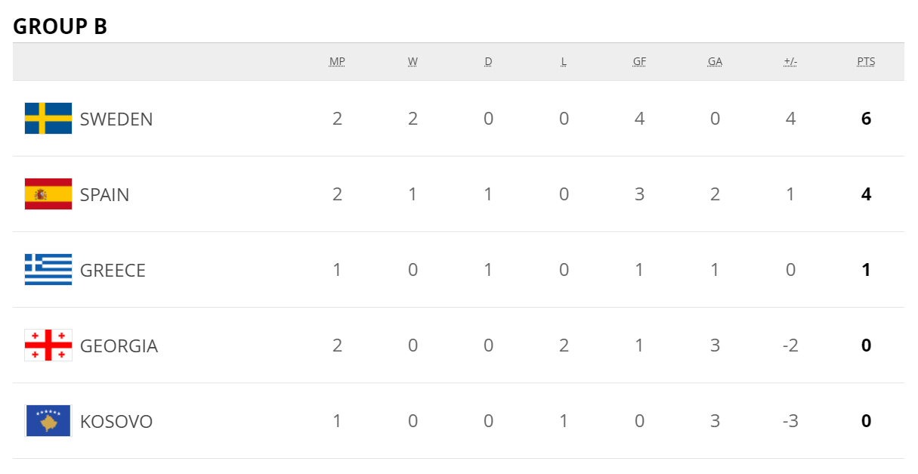Click the GA column header
This screenshot has width=918, height=474.
click(715, 62)
